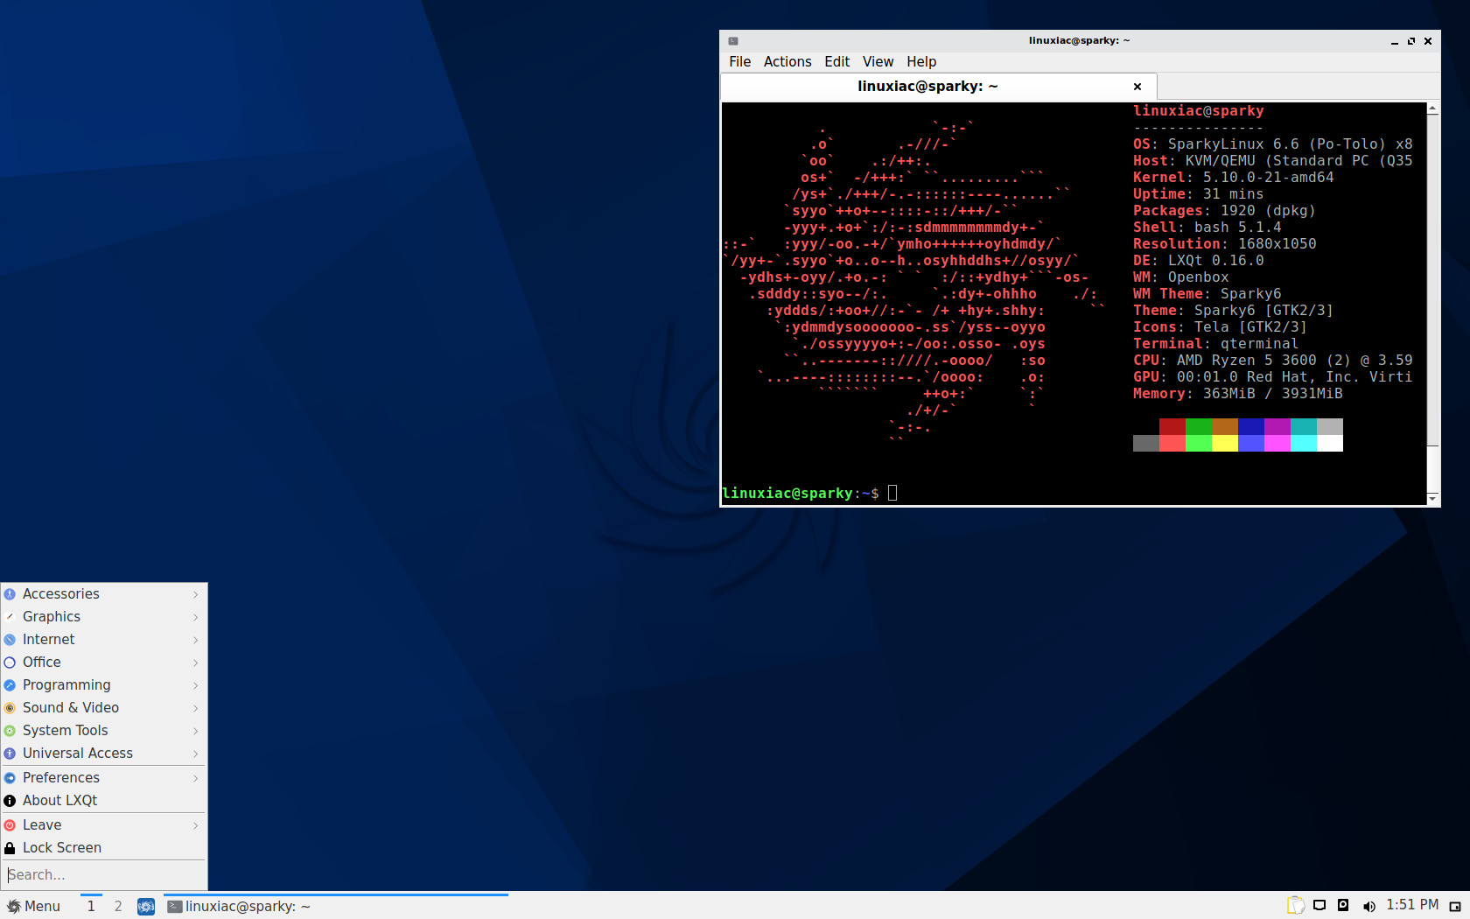Click the Internet category globe icon
The width and height of the screenshot is (1470, 919).
click(x=10, y=640)
